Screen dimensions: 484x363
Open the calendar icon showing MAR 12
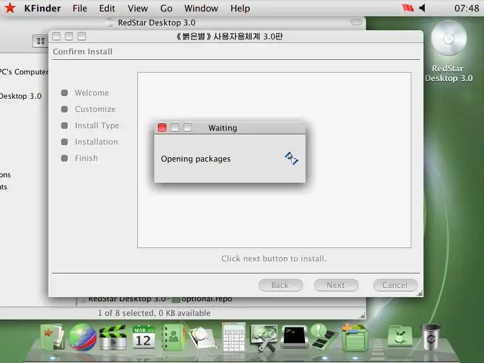[x=143, y=337]
